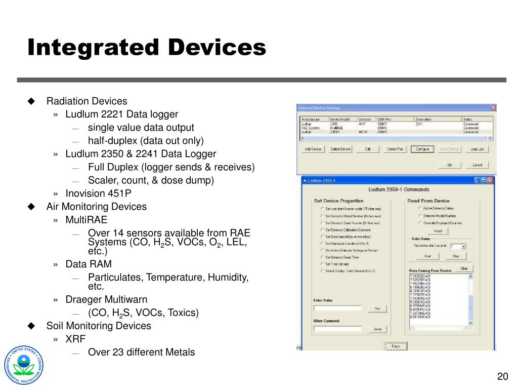Click the slide text 'Draeger Multiwarn'

click(106, 300)
